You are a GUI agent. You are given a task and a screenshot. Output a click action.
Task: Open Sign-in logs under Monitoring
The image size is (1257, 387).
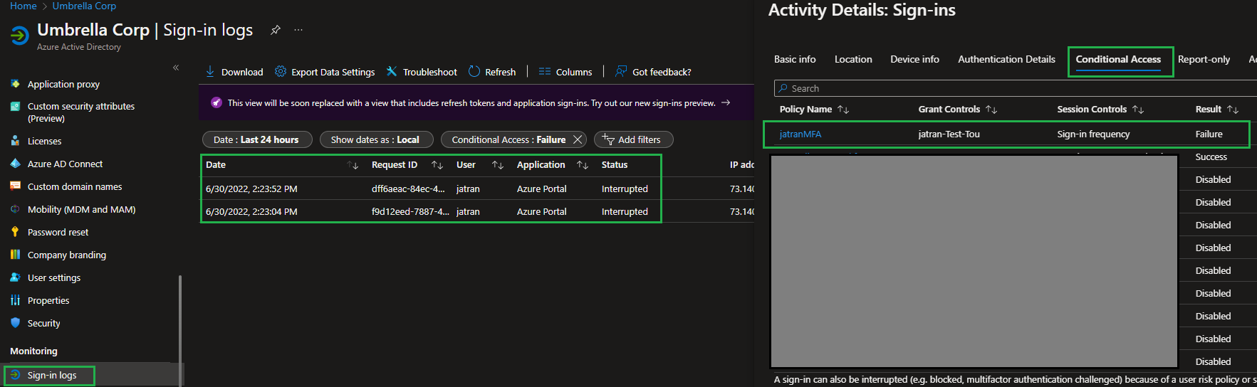[x=52, y=375]
